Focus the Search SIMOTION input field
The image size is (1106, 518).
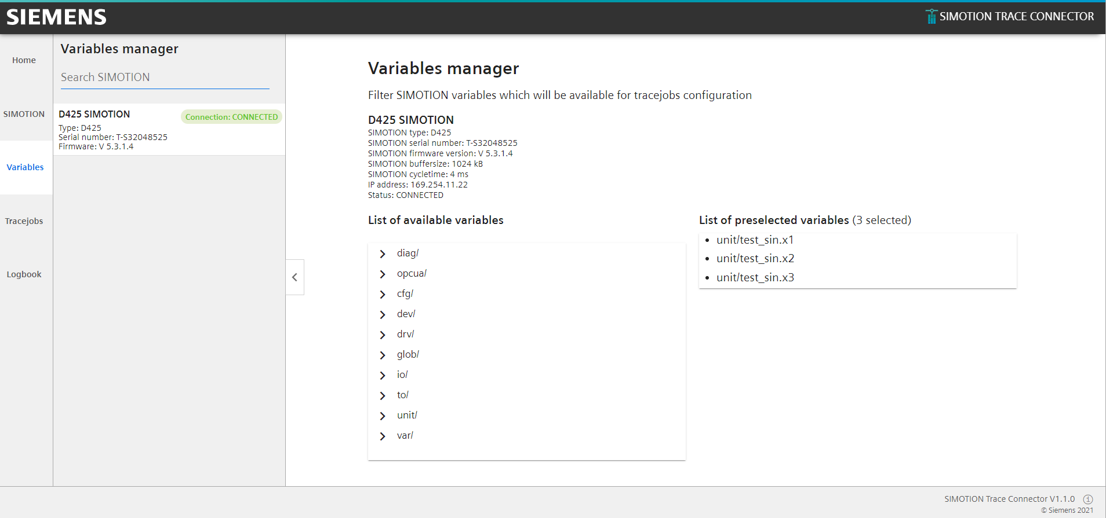coord(165,78)
